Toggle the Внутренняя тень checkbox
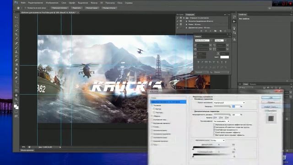Image resolution: width=293 pixels, height=165 pixels. click(x=152, y=120)
